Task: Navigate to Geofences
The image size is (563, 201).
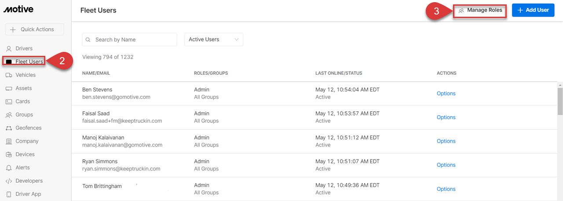Action: click(29, 128)
